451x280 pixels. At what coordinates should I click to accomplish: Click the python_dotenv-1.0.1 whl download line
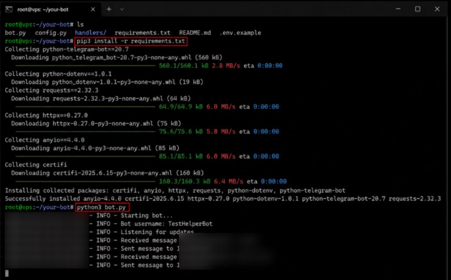pos(107,82)
